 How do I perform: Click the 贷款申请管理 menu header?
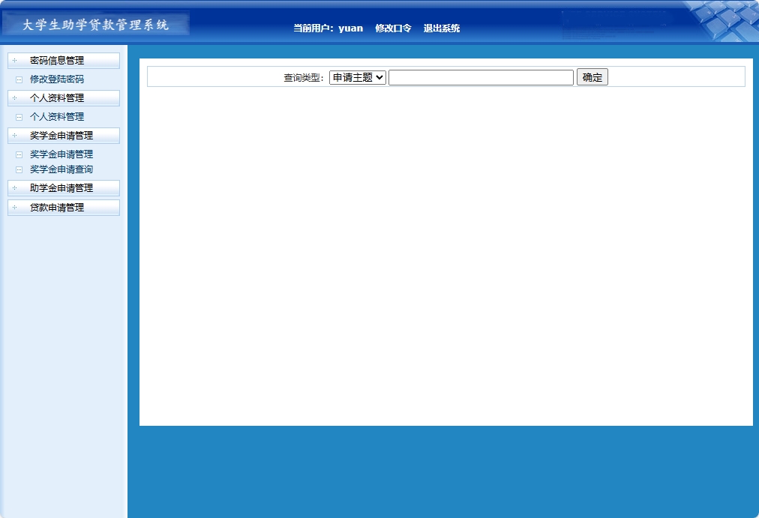[x=64, y=208]
